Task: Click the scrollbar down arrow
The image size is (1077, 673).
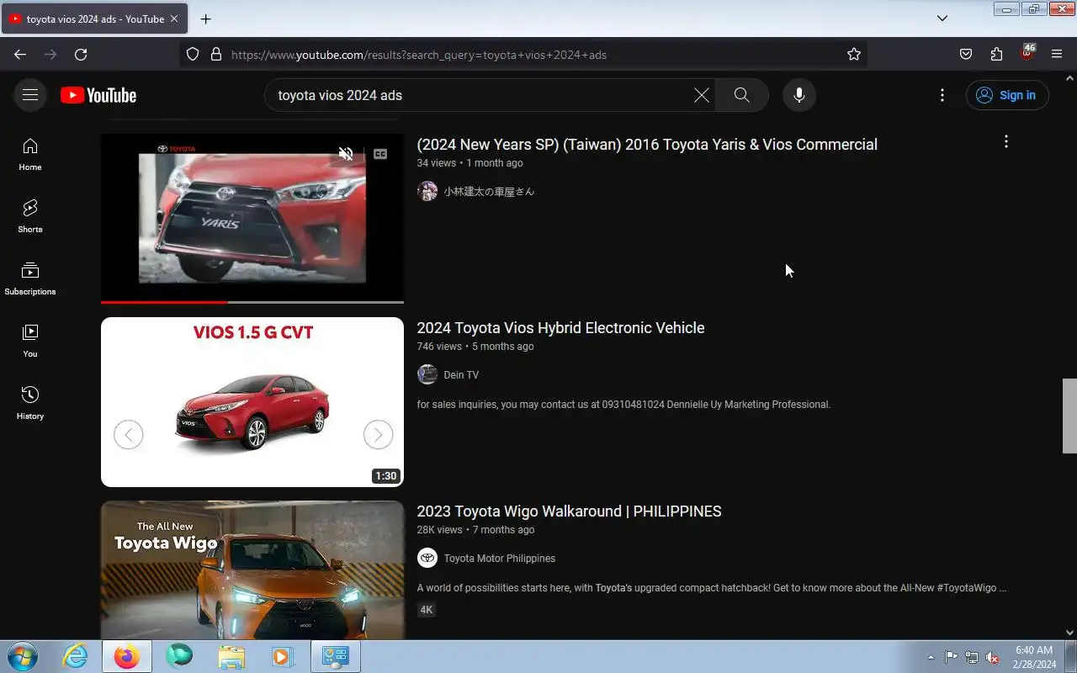Action: (x=1069, y=633)
